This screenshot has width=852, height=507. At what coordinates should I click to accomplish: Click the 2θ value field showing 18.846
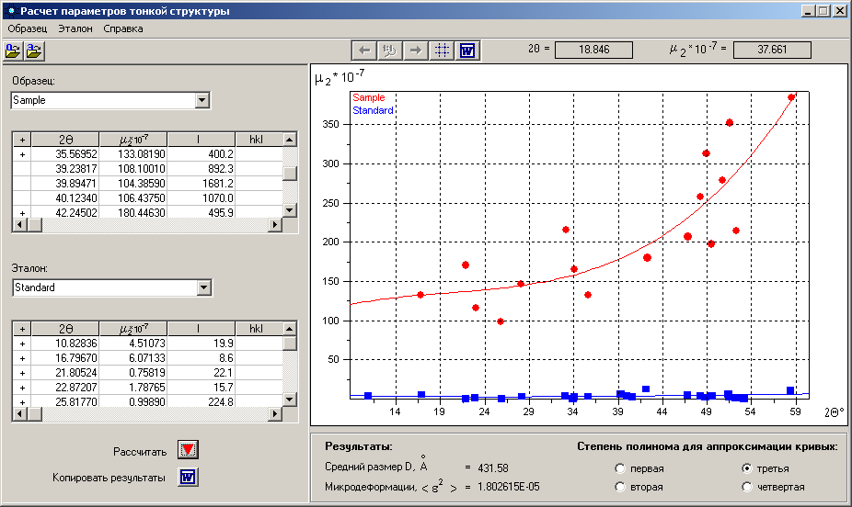coord(594,50)
